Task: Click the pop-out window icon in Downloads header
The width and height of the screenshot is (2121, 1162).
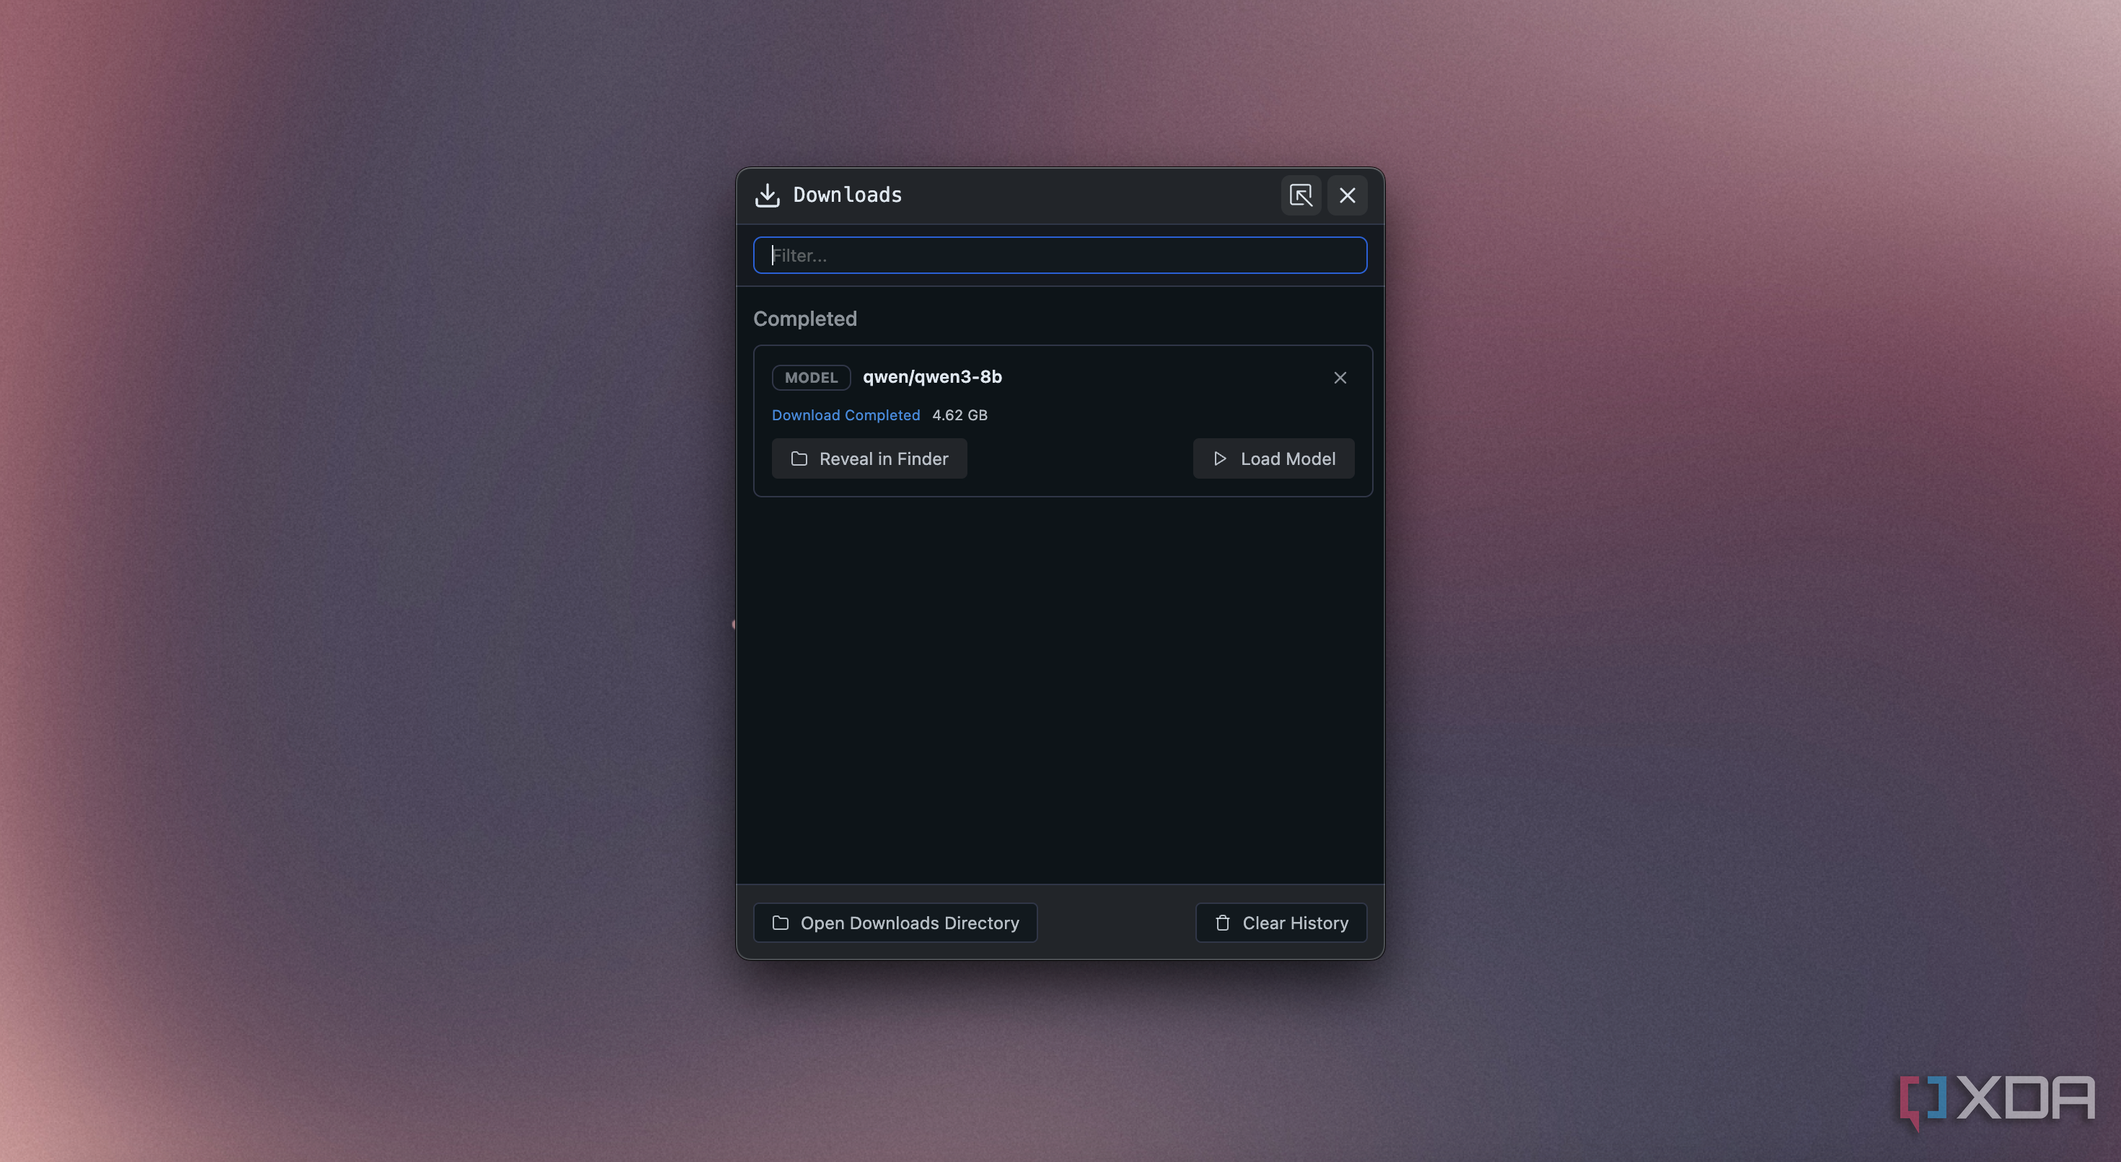Action: pos(1300,195)
